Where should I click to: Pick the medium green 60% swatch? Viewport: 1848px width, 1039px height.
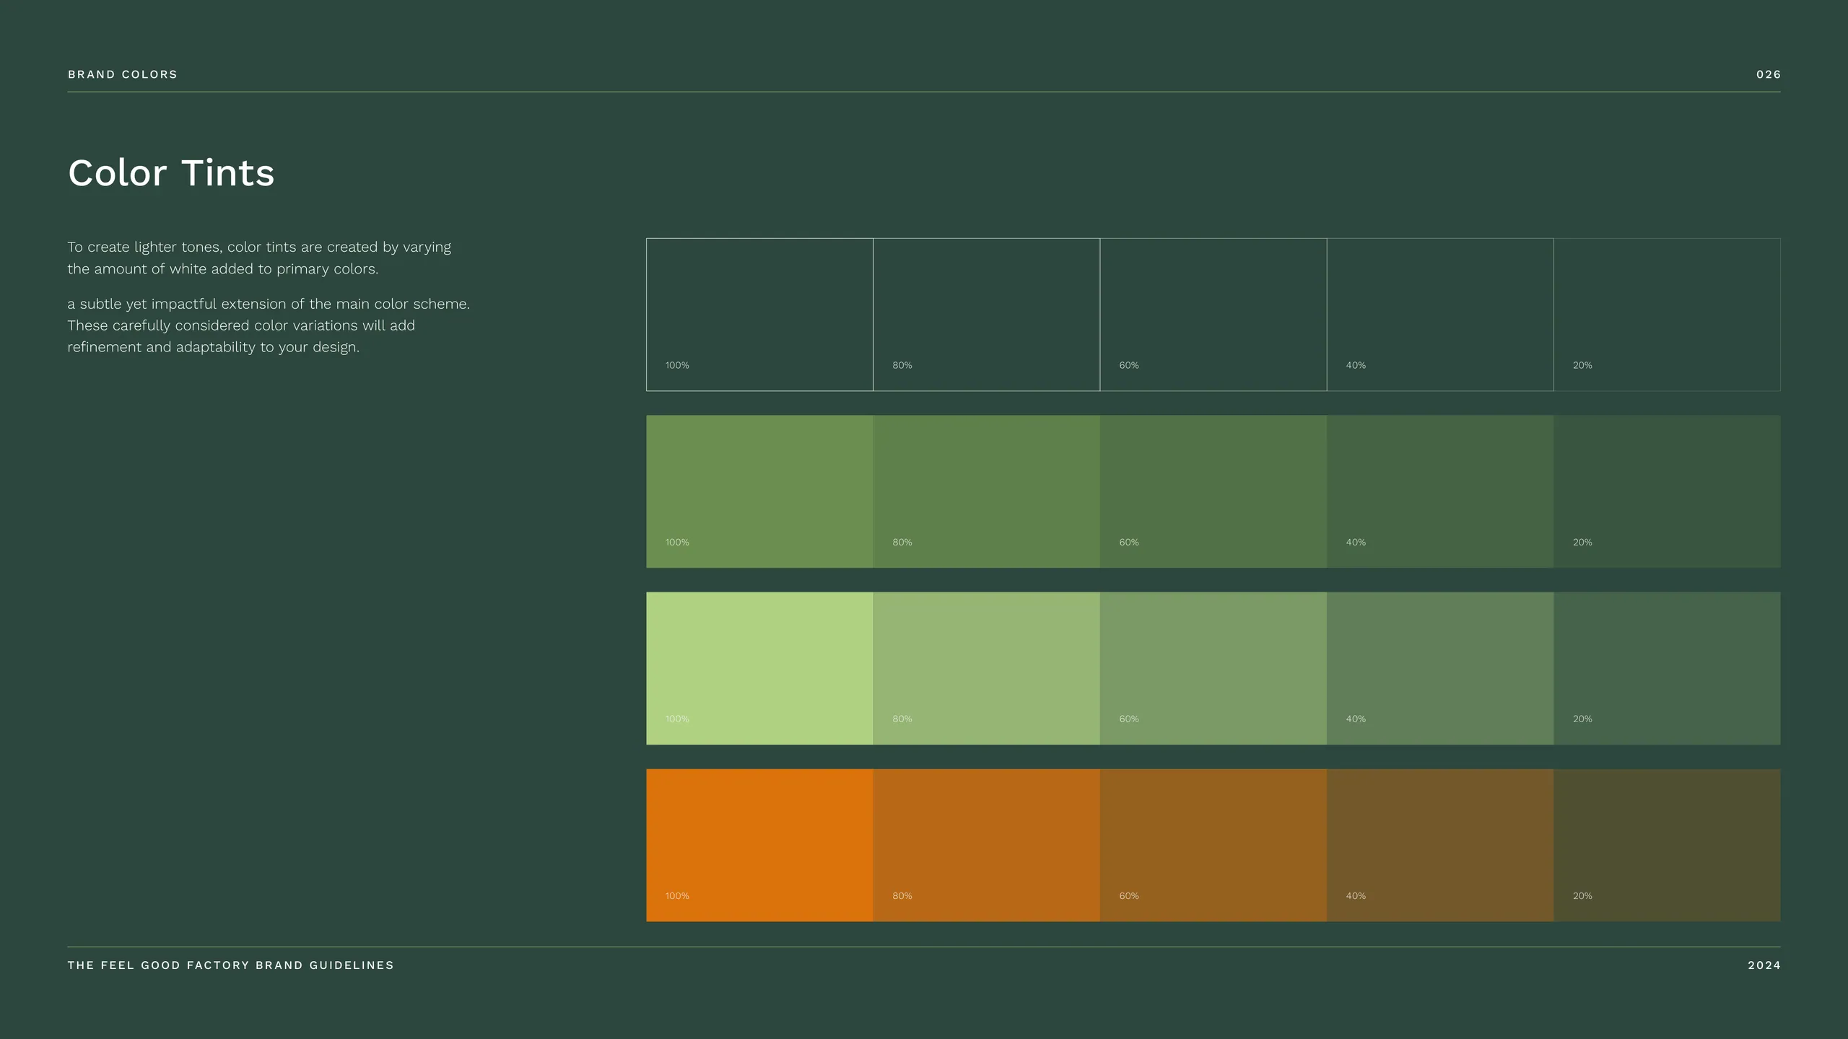1213,491
